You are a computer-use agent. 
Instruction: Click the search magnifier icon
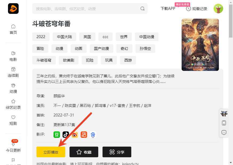point(142,9)
